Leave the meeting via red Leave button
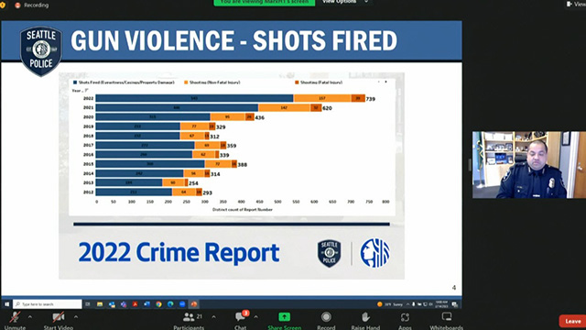Viewport: 586px width, 330px height. click(x=572, y=322)
